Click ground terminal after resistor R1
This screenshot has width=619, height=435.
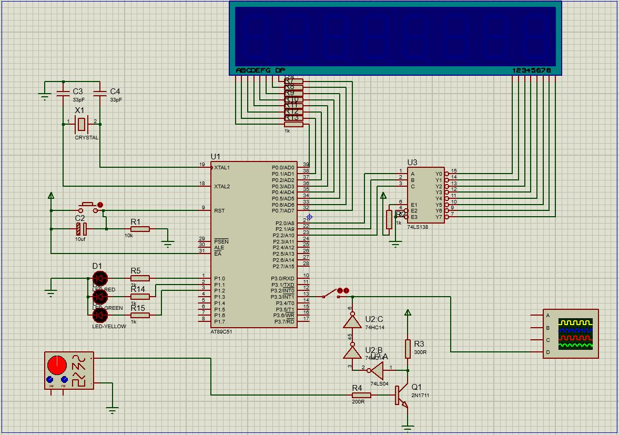168,244
